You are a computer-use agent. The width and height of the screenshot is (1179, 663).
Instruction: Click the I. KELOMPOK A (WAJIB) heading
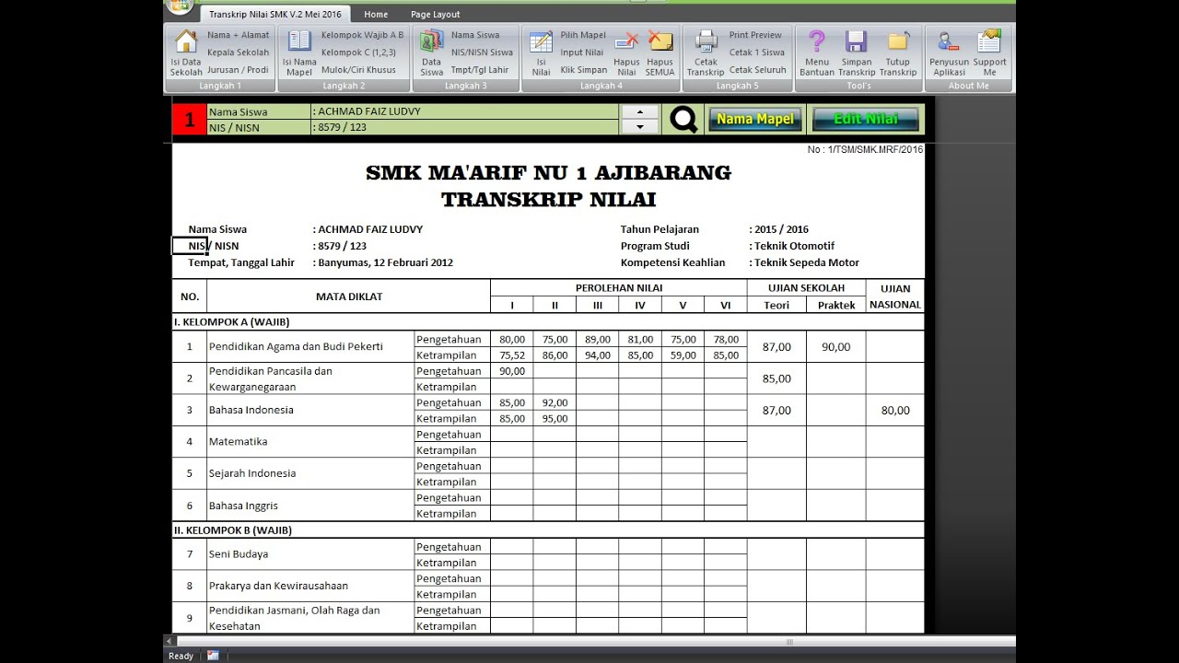coord(231,322)
